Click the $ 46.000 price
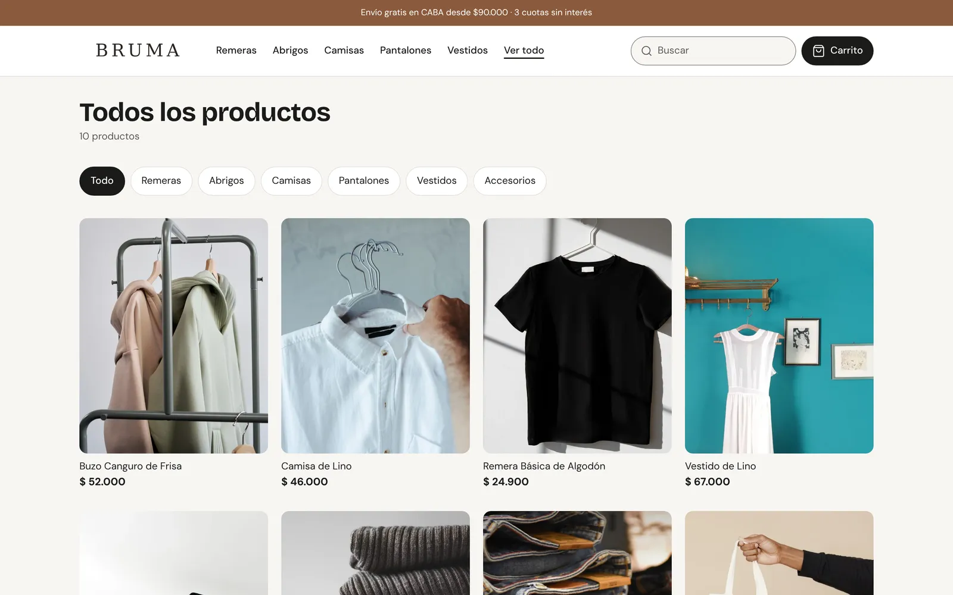This screenshot has width=953, height=595. tap(304, 482)
